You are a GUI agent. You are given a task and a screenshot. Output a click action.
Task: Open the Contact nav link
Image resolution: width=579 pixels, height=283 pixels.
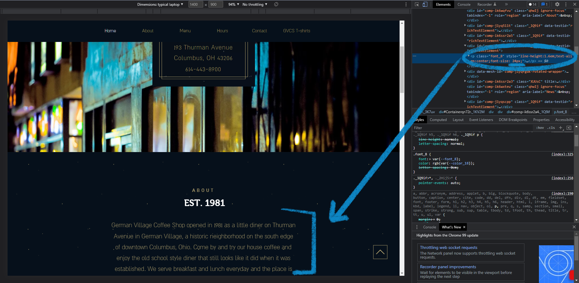point(259,31)
